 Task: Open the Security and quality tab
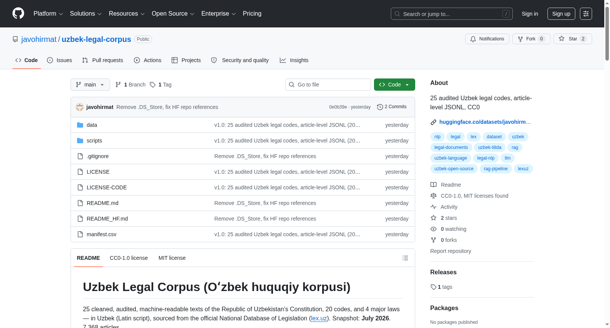(x=240, y=60)
